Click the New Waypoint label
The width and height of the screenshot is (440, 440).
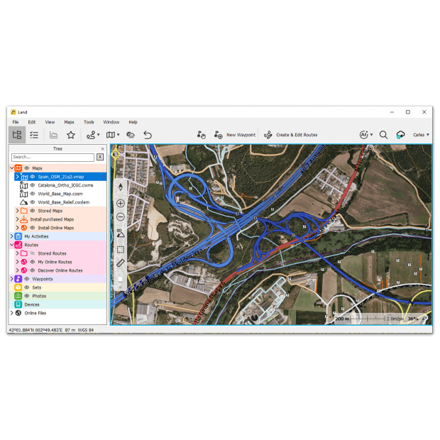coord(241,135)
